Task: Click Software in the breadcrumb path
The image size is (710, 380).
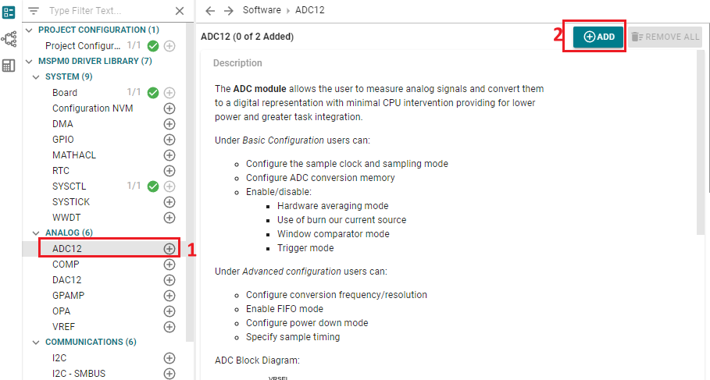Action: click(262, 10)
